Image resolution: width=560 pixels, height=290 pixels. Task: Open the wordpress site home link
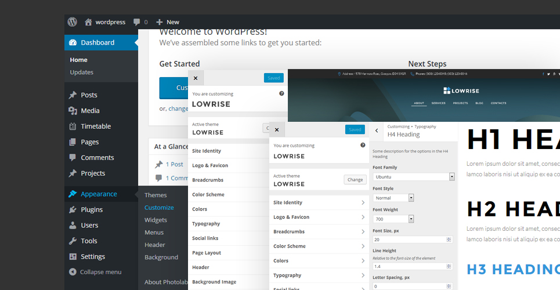tap(105, 22)
